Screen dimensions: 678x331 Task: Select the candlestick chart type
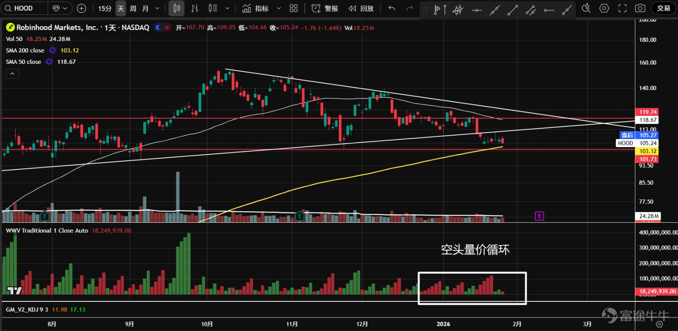(x=177, y=8)
